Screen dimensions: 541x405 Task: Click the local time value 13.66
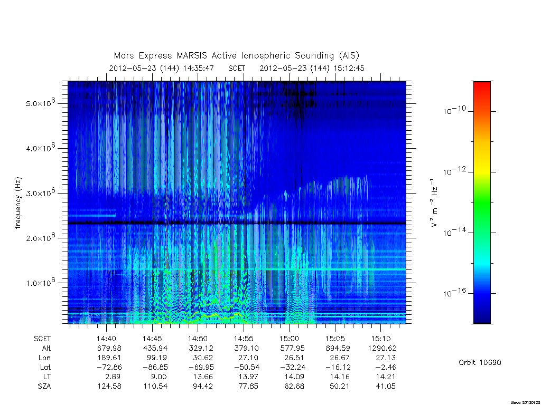tap(202, 377)
